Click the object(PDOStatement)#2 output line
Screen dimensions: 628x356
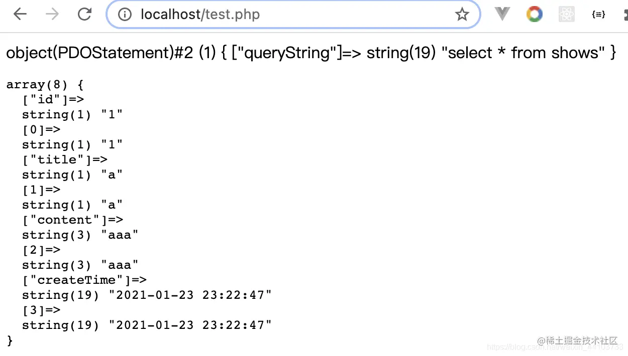pyautogui.click(x=311, y=53)
